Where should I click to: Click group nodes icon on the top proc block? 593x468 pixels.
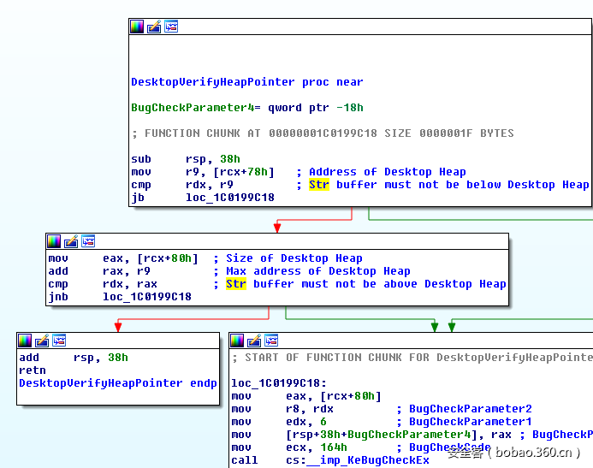coord(171,27)
